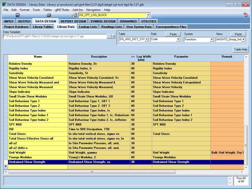
Task: Open the DG_CPT_LOG_BLOCK dropdown
Action: click(148, 15)
